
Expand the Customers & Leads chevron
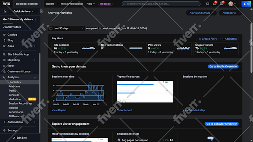tap(35, 72)
